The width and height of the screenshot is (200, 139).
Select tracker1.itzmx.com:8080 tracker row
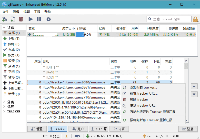point(100,82)
